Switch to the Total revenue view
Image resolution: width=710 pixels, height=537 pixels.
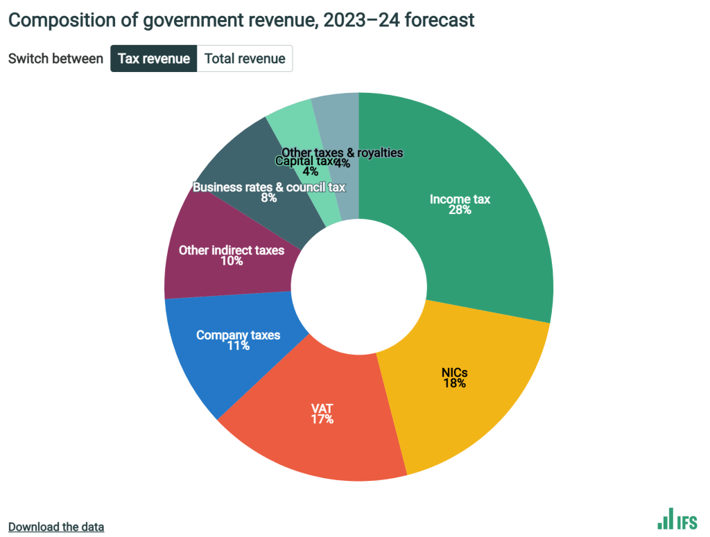[x=245, y=59]
